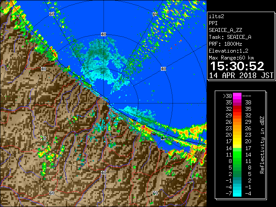The image size is (276, 207).
Task: Pick the yellow legend swatch beside 17
Action: click(237, 141)
